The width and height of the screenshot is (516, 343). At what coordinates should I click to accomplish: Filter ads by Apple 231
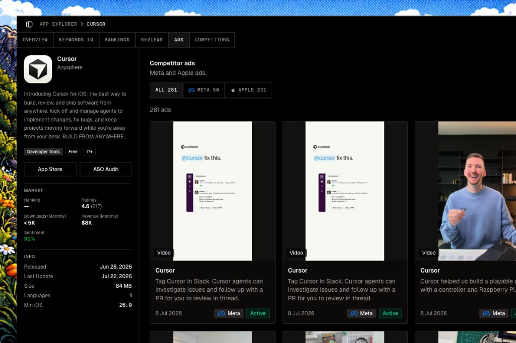pyautogui.click(x=248, y=90)
